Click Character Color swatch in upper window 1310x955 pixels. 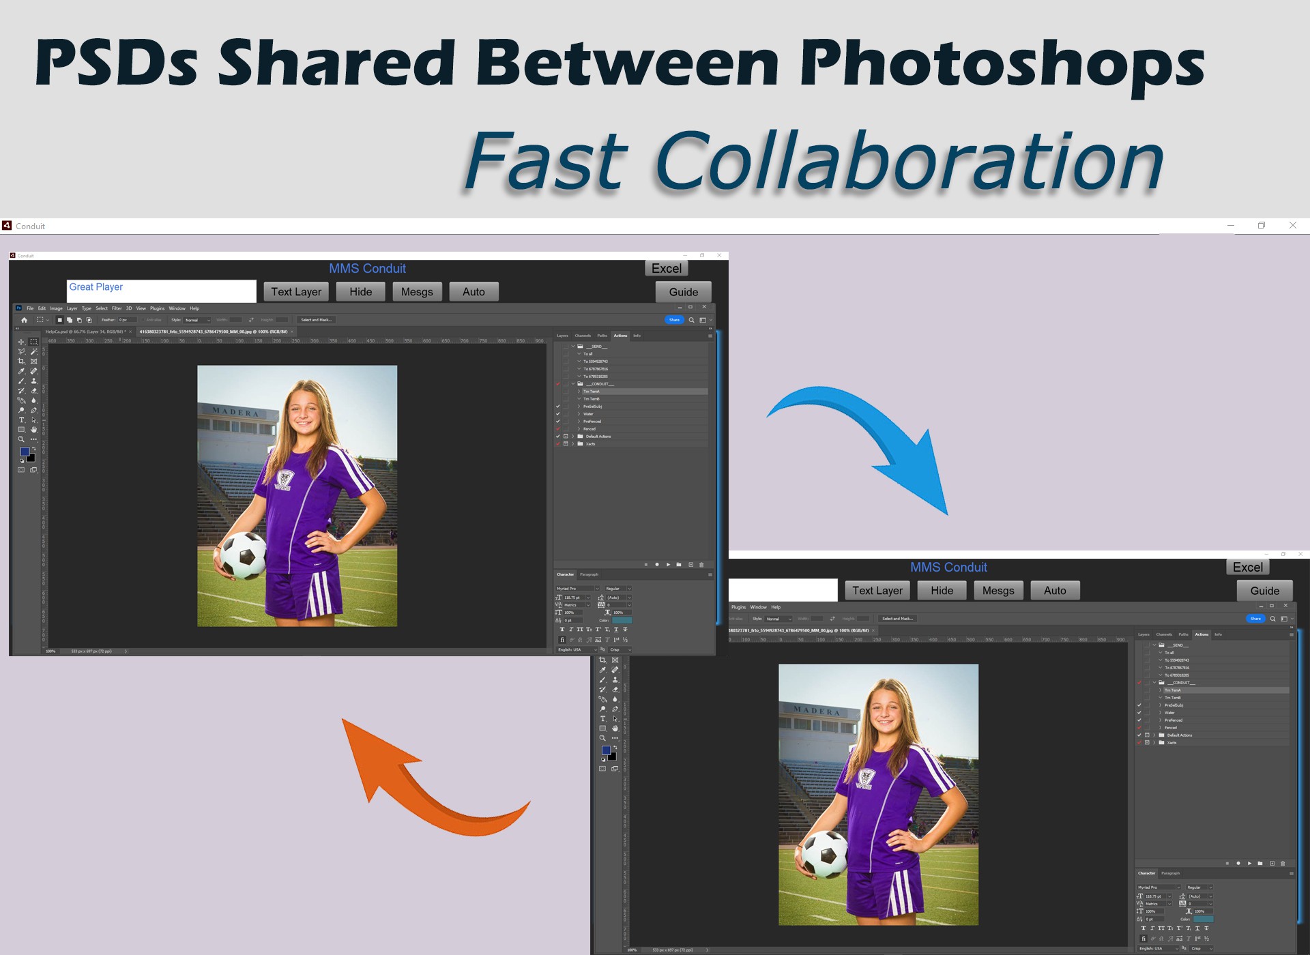(x=622, y=621)
